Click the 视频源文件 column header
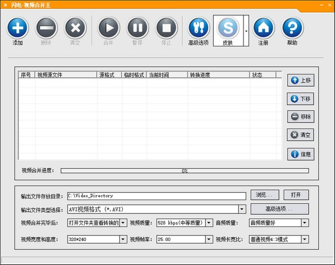335x265 pixels. tap(66, 75)
